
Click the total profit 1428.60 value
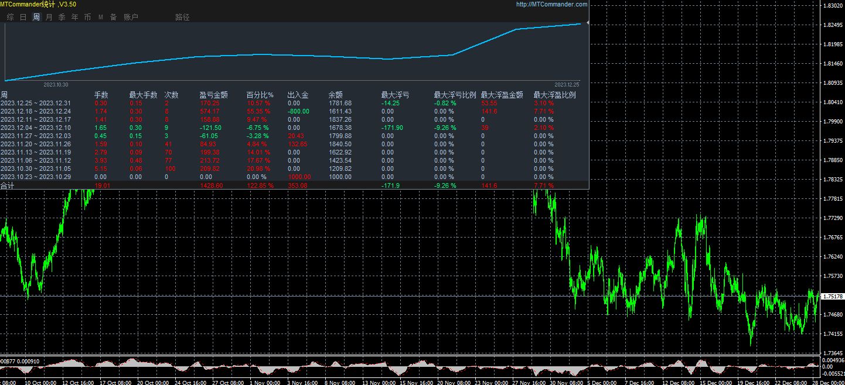coord(212,185)
